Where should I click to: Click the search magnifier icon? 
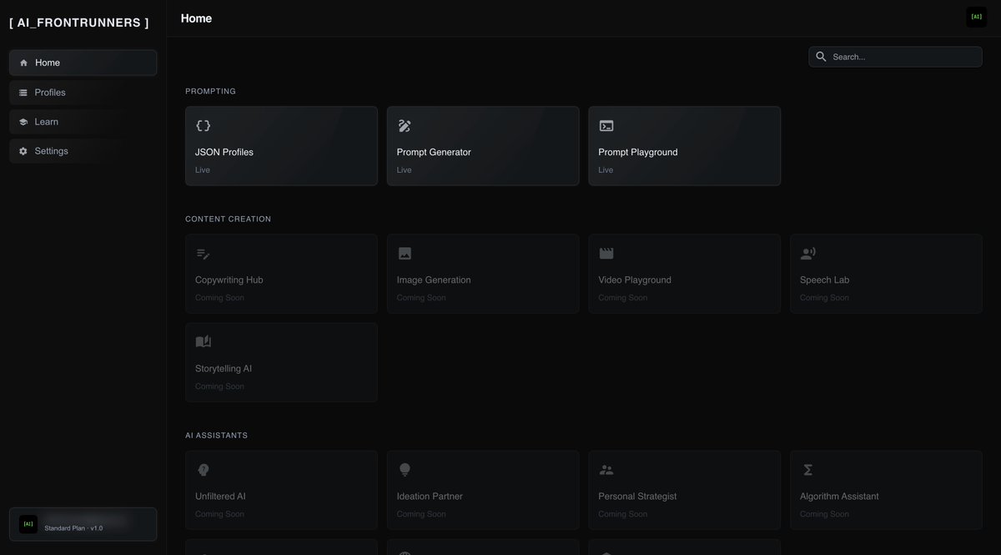click(x=821, y=57)
